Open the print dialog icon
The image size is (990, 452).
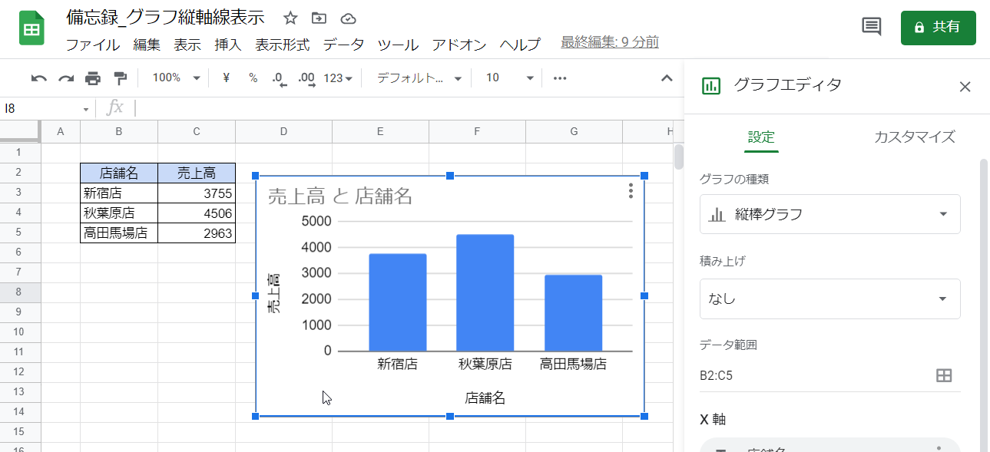point(92,78)
